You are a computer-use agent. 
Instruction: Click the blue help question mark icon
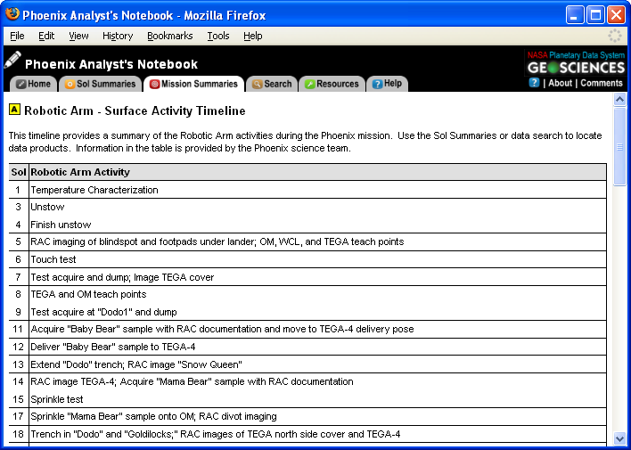point(534,83)
